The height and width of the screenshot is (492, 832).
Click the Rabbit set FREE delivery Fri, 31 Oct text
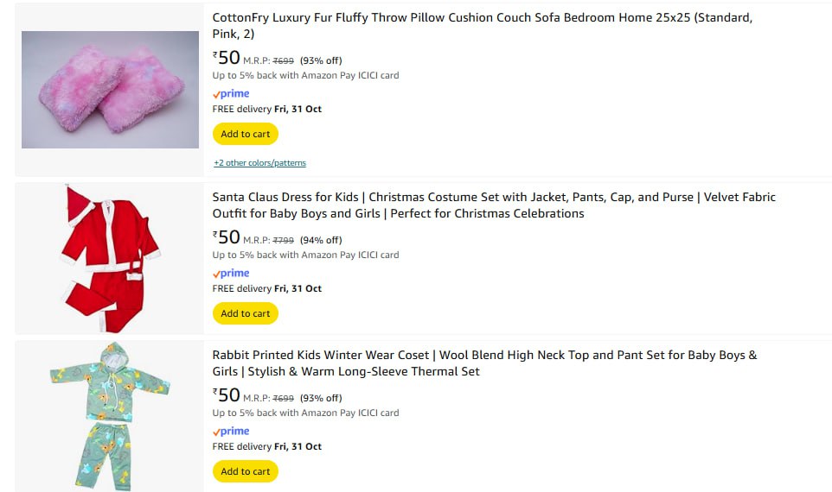click(266, 446)
